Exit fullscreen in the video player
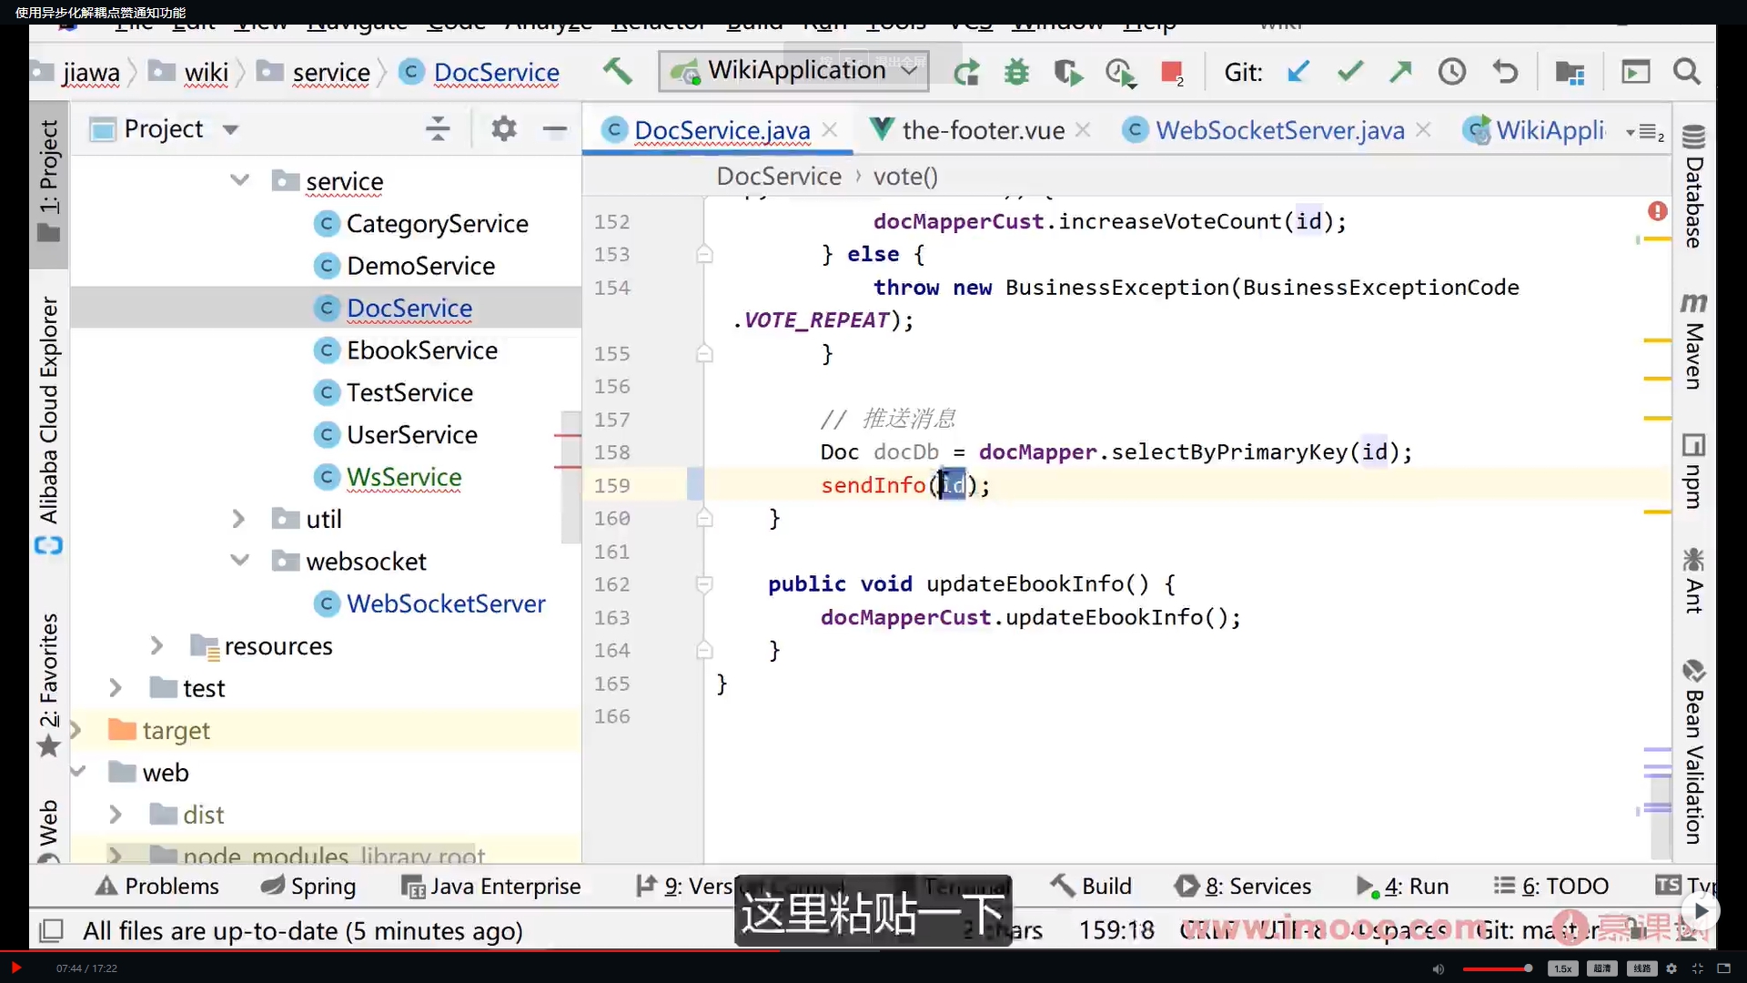Screen dimensions: 1747x983 click(x=1697, y=968)
